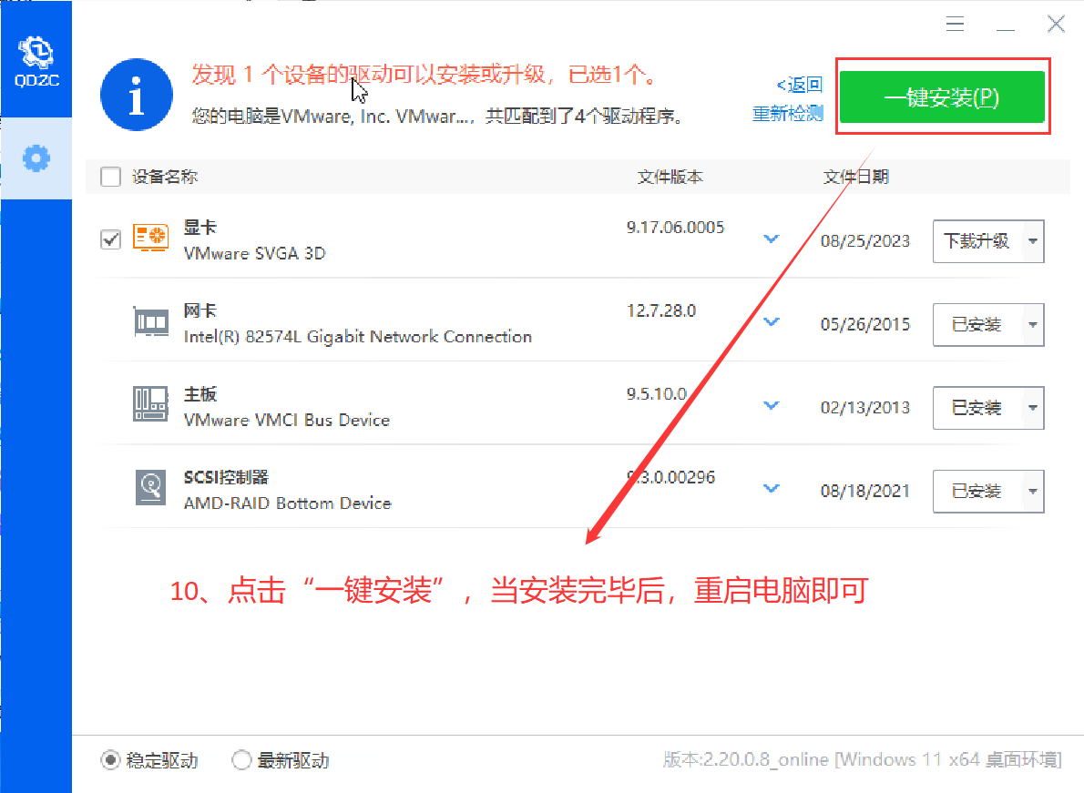Click the SCSI controller disk icon
This screenshot has height=793, width=1084.
click(x=150, y=488)
